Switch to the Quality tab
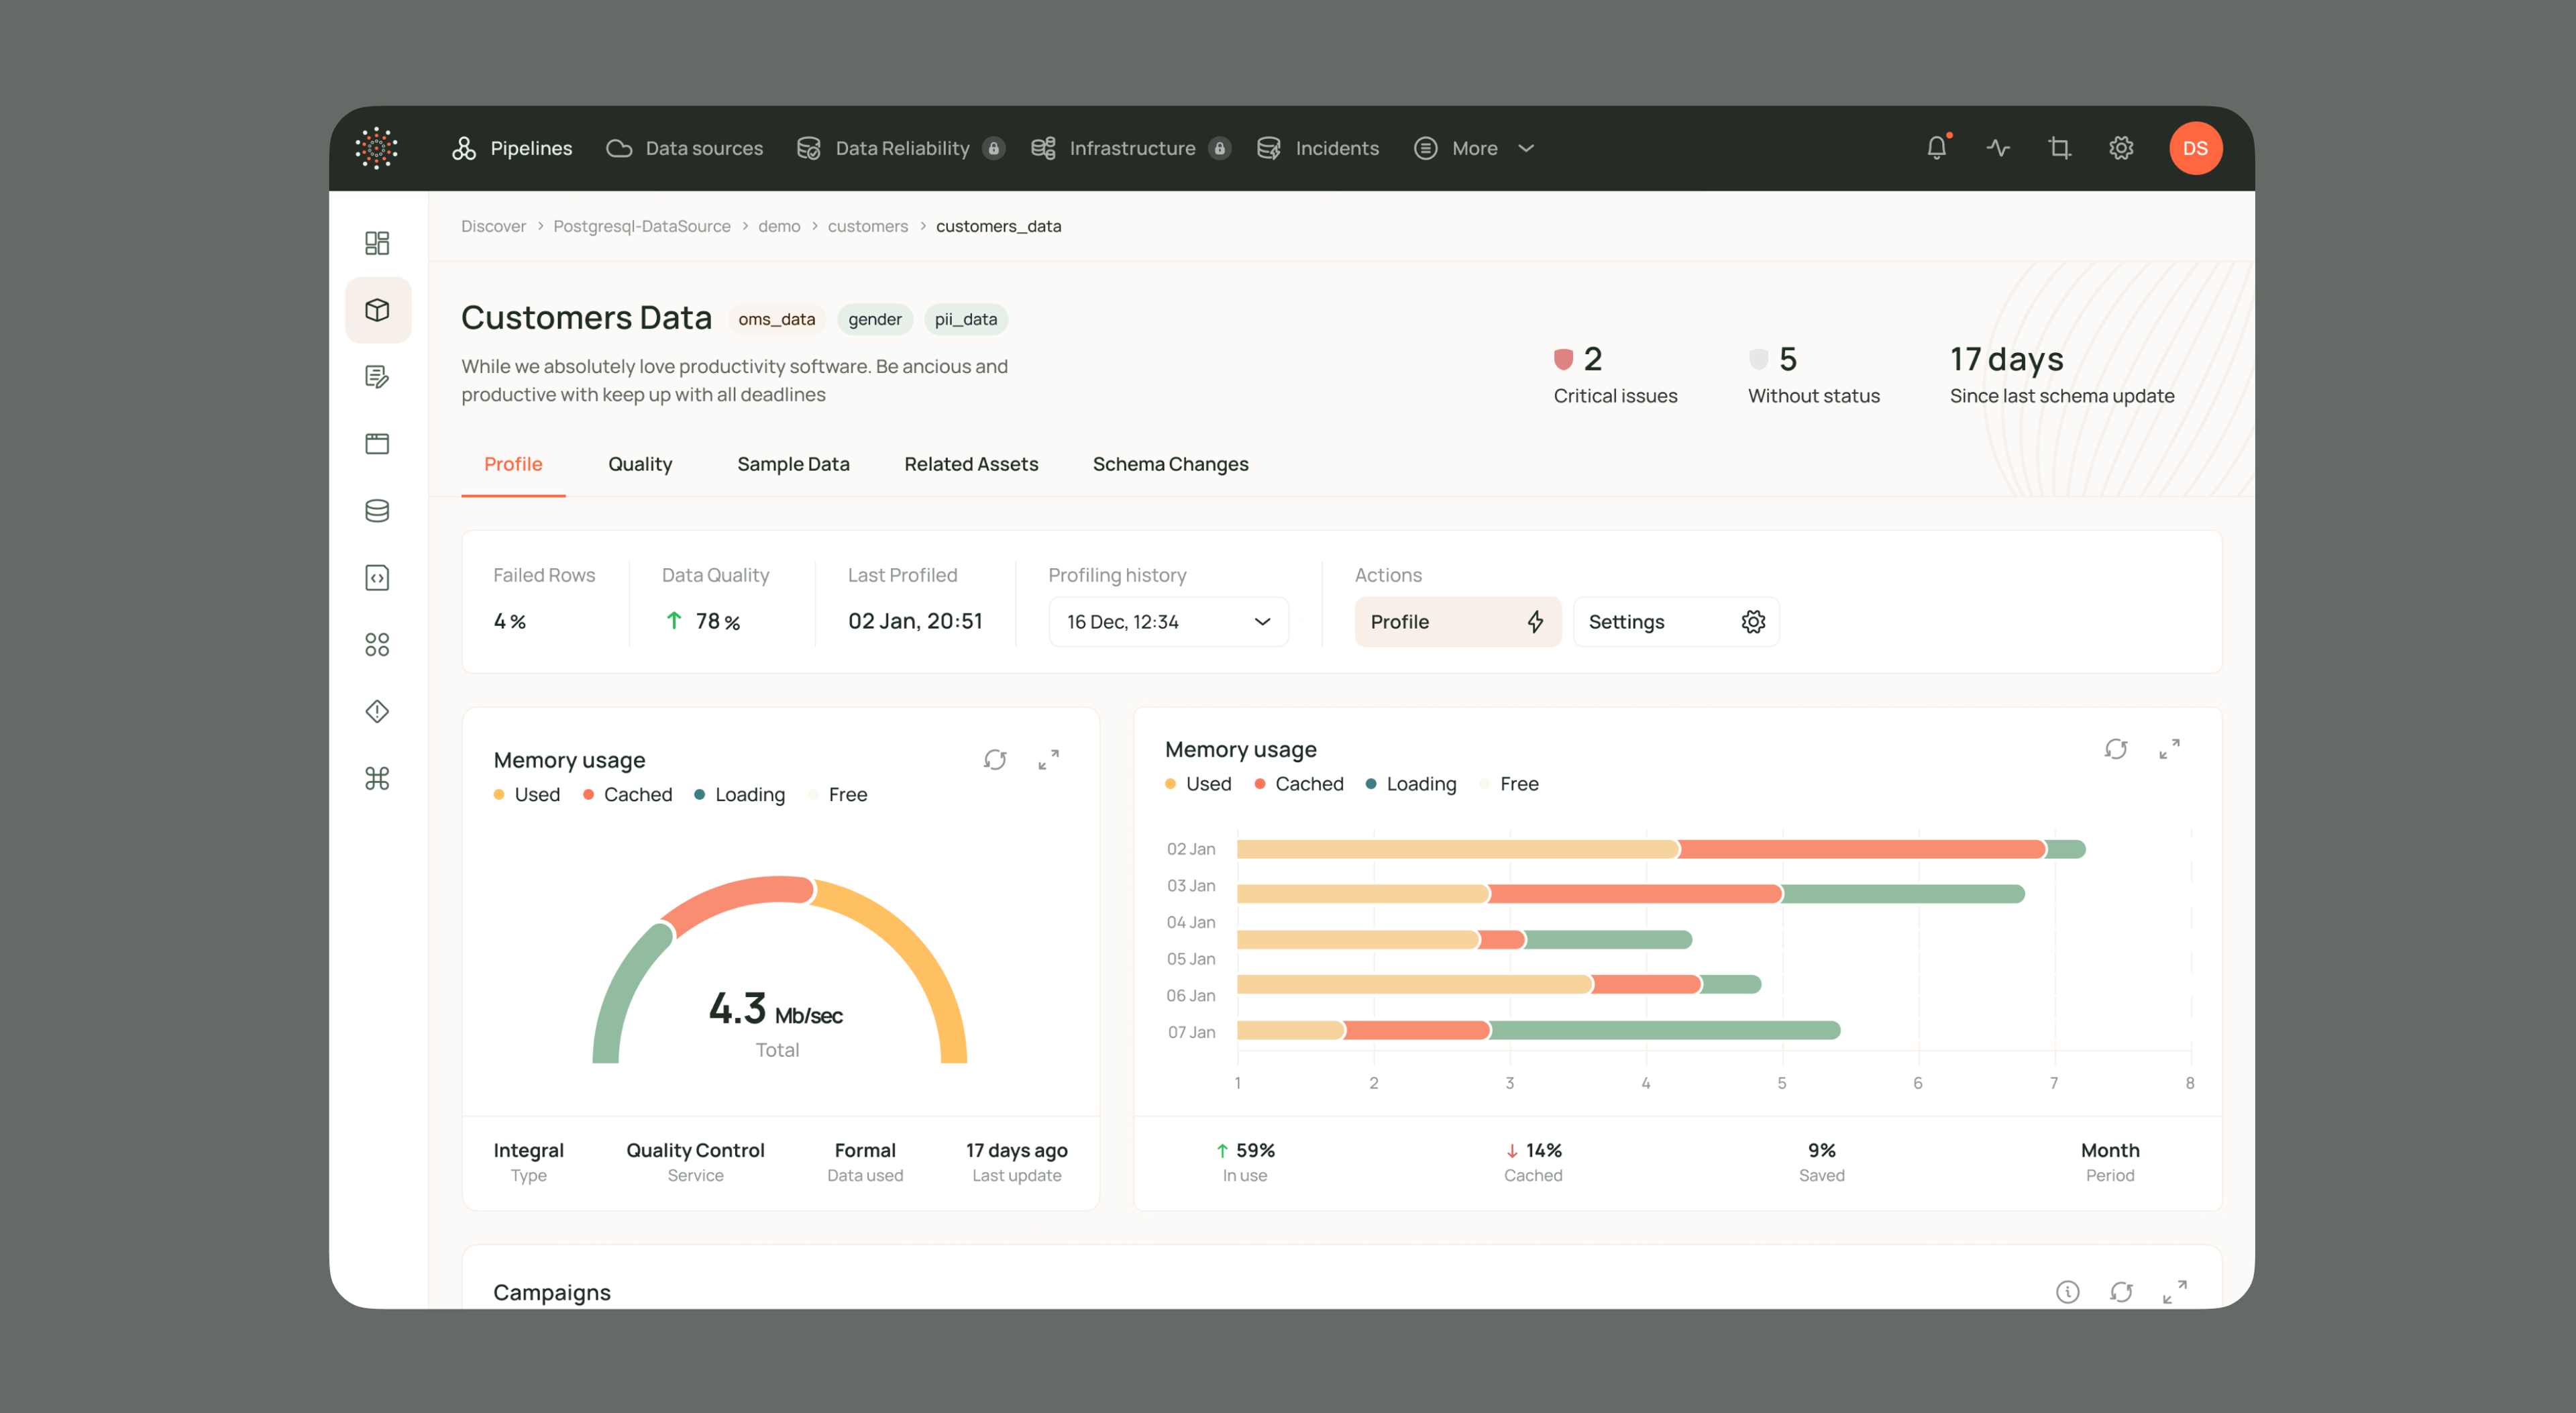Viewport: 2576px width, 1413px height. click(x=640, y=464)
